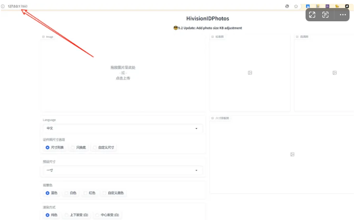
Task: Click the site info icon beside the address
Action: [3, 6]
